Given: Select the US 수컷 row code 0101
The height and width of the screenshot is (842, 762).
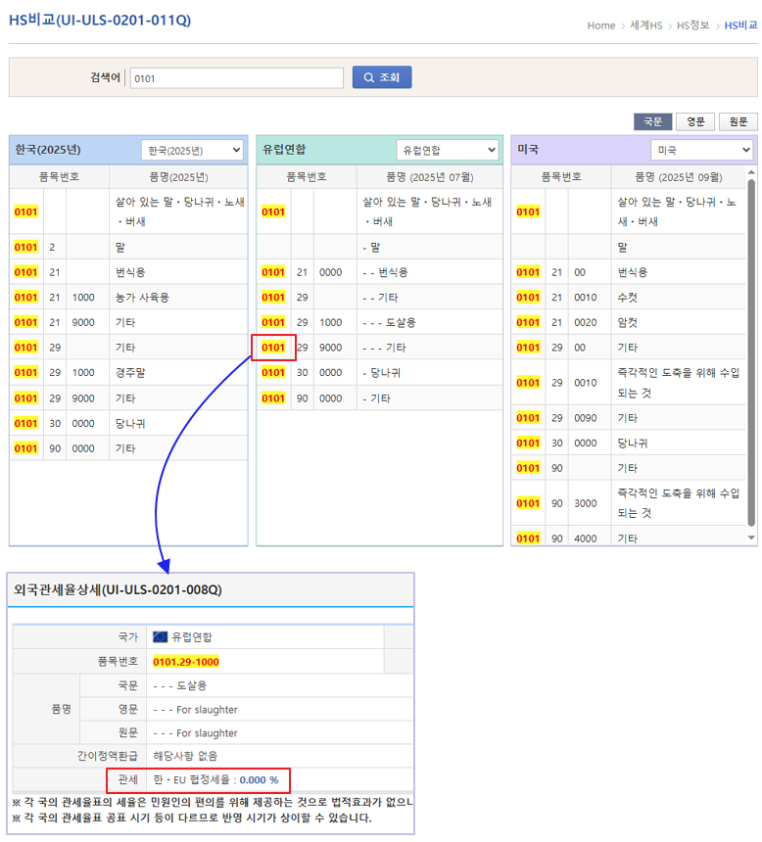Looking at the screenshot, I should (x=528, y=298).
